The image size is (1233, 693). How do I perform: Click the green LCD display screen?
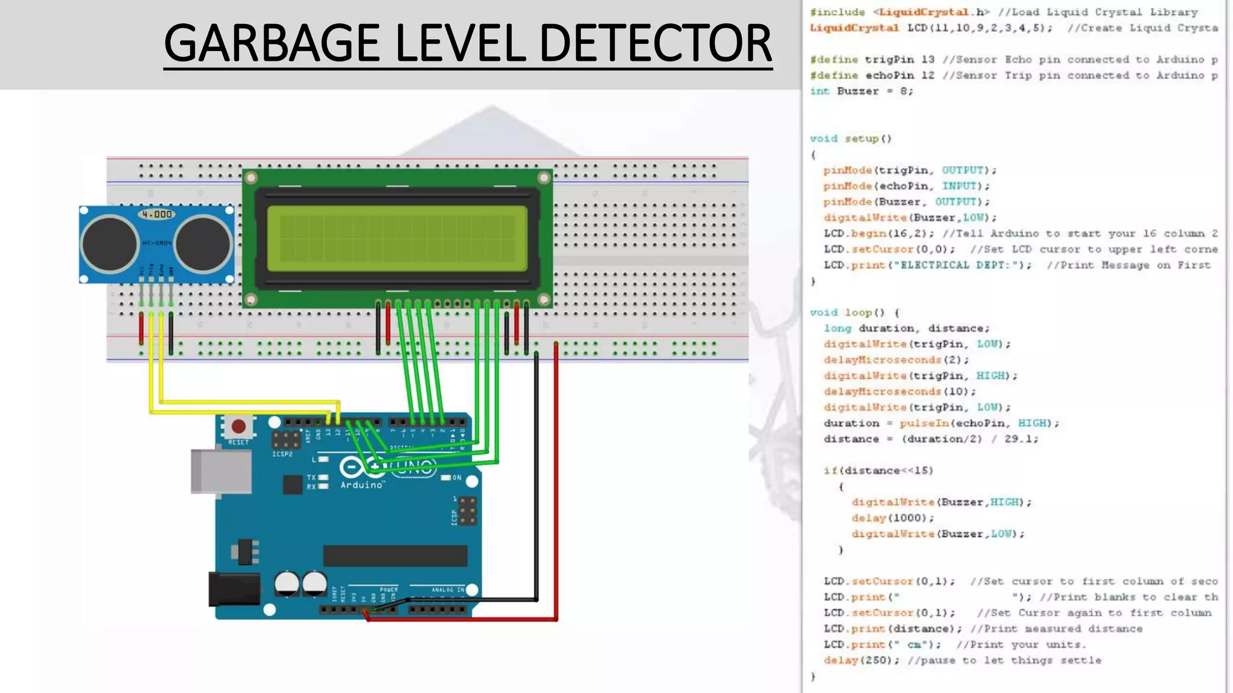click(x=397, y=239)
